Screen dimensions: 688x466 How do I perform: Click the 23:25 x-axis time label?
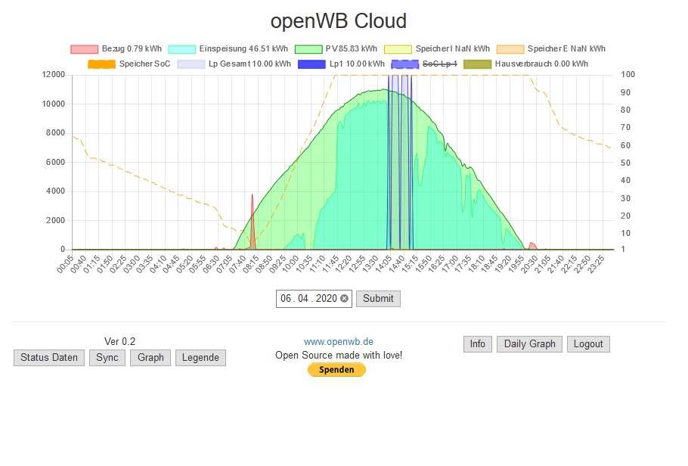[x=596, y=265]
